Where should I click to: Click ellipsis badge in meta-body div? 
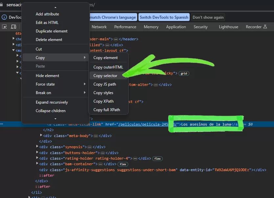95,136
